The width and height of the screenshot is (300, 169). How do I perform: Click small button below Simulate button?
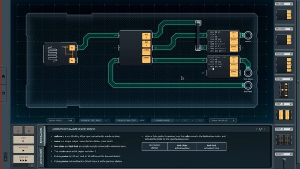(31, 165)
